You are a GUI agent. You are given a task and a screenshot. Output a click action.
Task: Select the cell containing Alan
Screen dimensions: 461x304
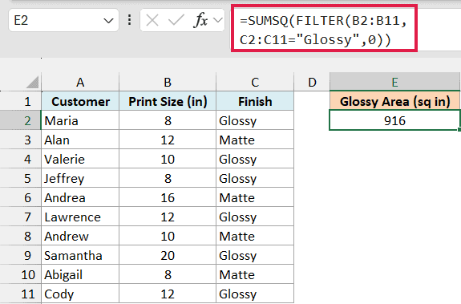(80, 140)
